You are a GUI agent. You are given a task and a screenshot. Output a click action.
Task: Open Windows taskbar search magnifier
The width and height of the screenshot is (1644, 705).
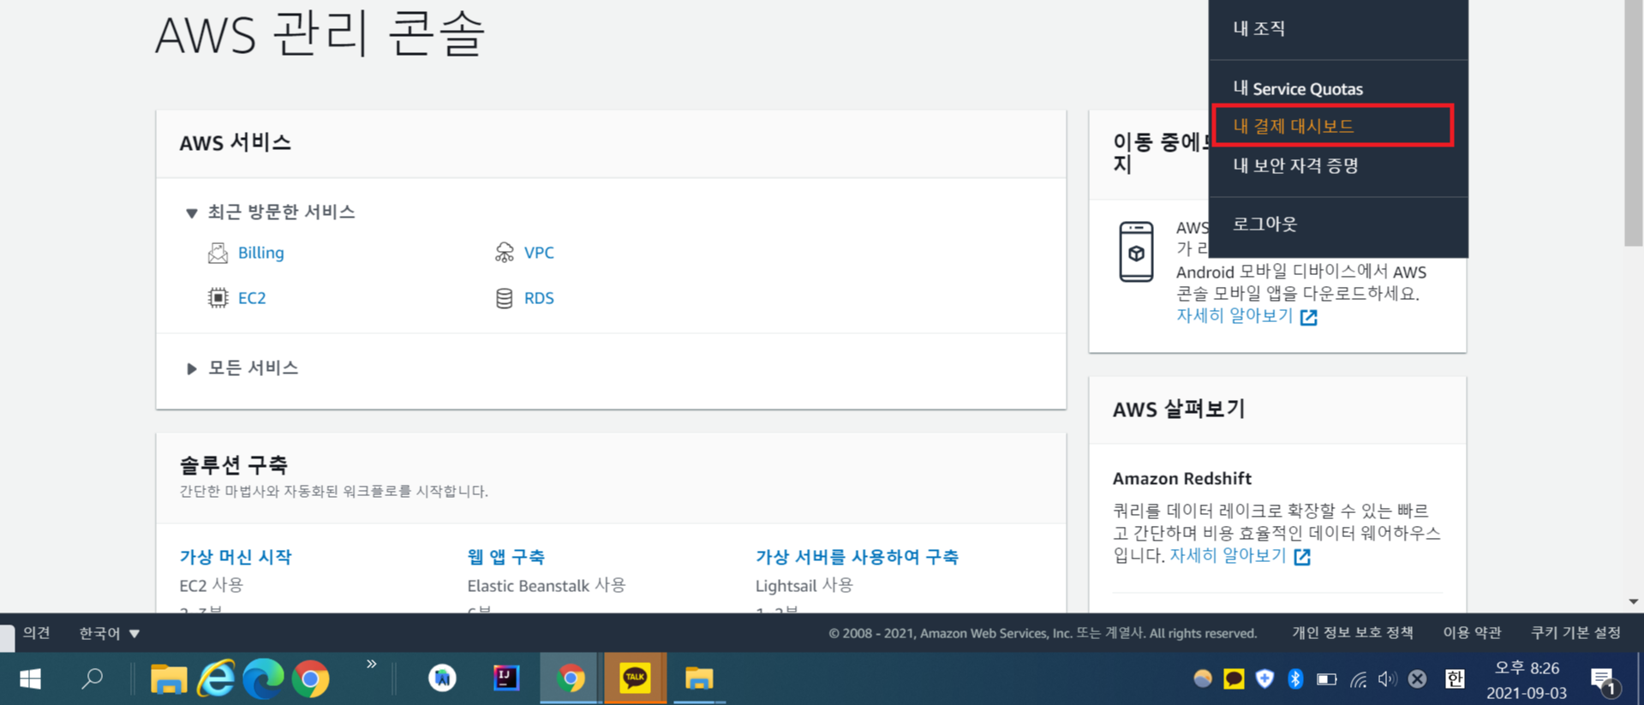coord(92,679)
